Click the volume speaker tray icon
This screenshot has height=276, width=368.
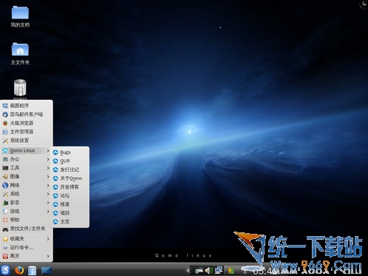click(208, 271)
